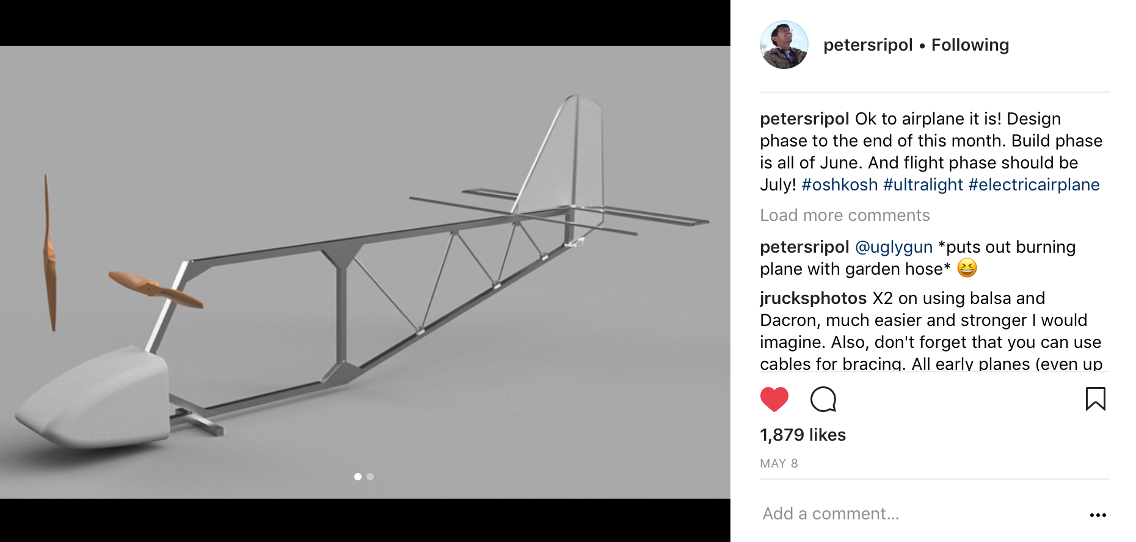Toggle the Following status for petersripol

(x=970, y=45)
